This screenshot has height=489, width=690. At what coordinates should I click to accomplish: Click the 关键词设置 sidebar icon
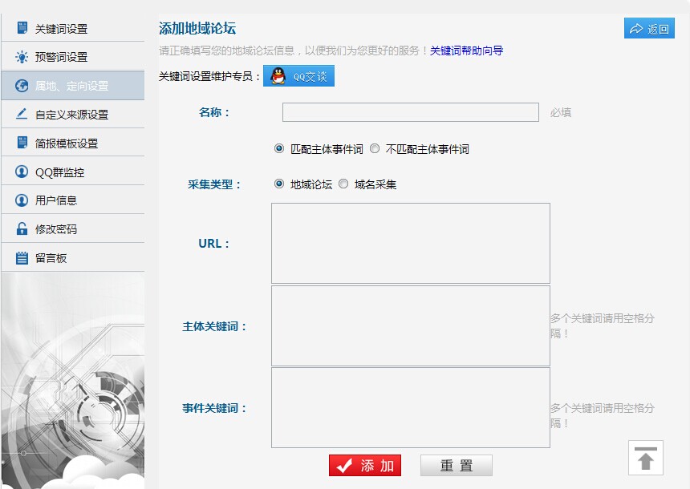pos(22,29)
